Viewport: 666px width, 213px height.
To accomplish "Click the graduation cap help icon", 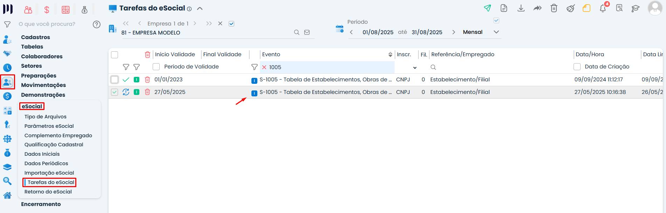I will (x=636, y=8).
